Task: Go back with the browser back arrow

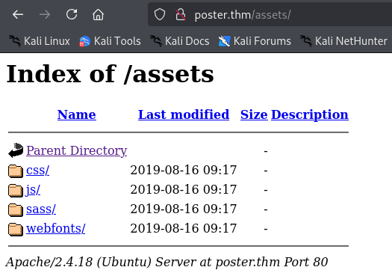Action: tap(18, 14)
